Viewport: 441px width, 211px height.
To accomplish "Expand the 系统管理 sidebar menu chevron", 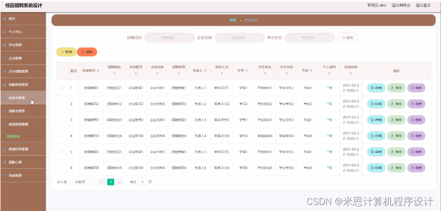I will tap(40, 176).
